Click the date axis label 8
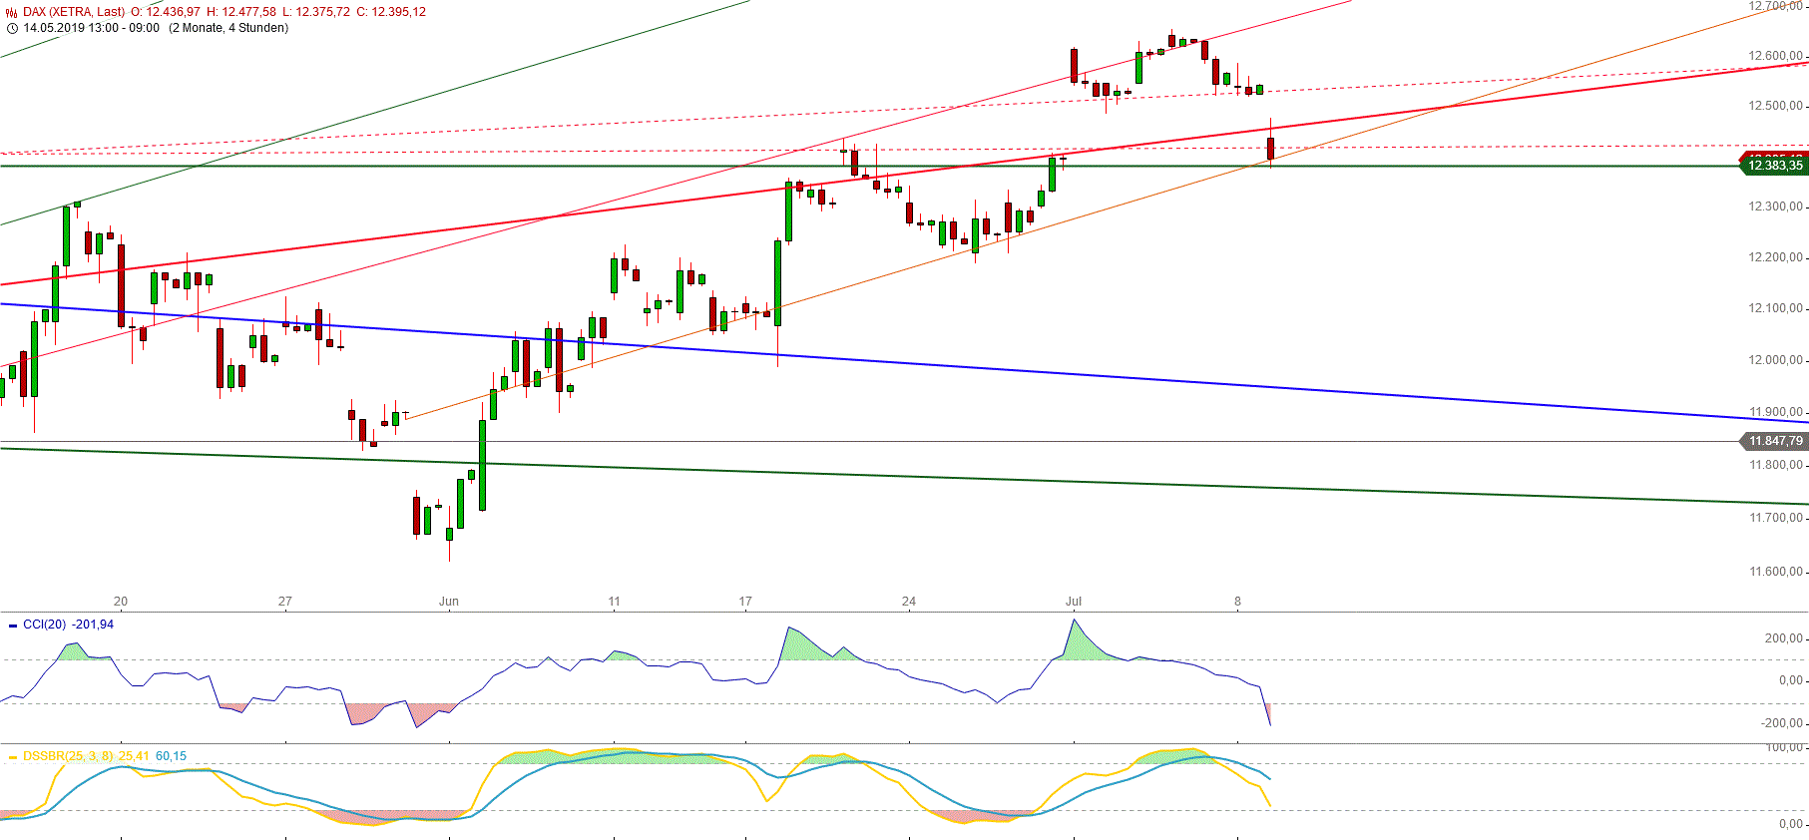1809x840 pixels. [x=1237, y=602]
